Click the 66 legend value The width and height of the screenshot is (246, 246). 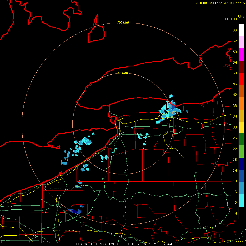pyautogui.click(x=235, y=30)
